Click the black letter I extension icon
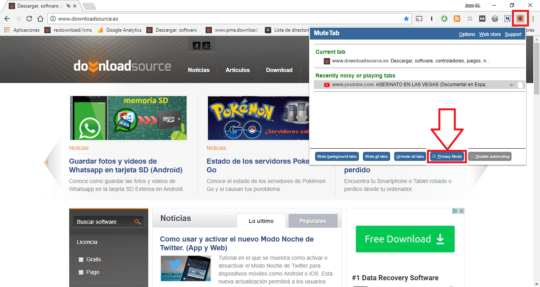The width and height of the screenshot is (540, 287). (432, 19)
